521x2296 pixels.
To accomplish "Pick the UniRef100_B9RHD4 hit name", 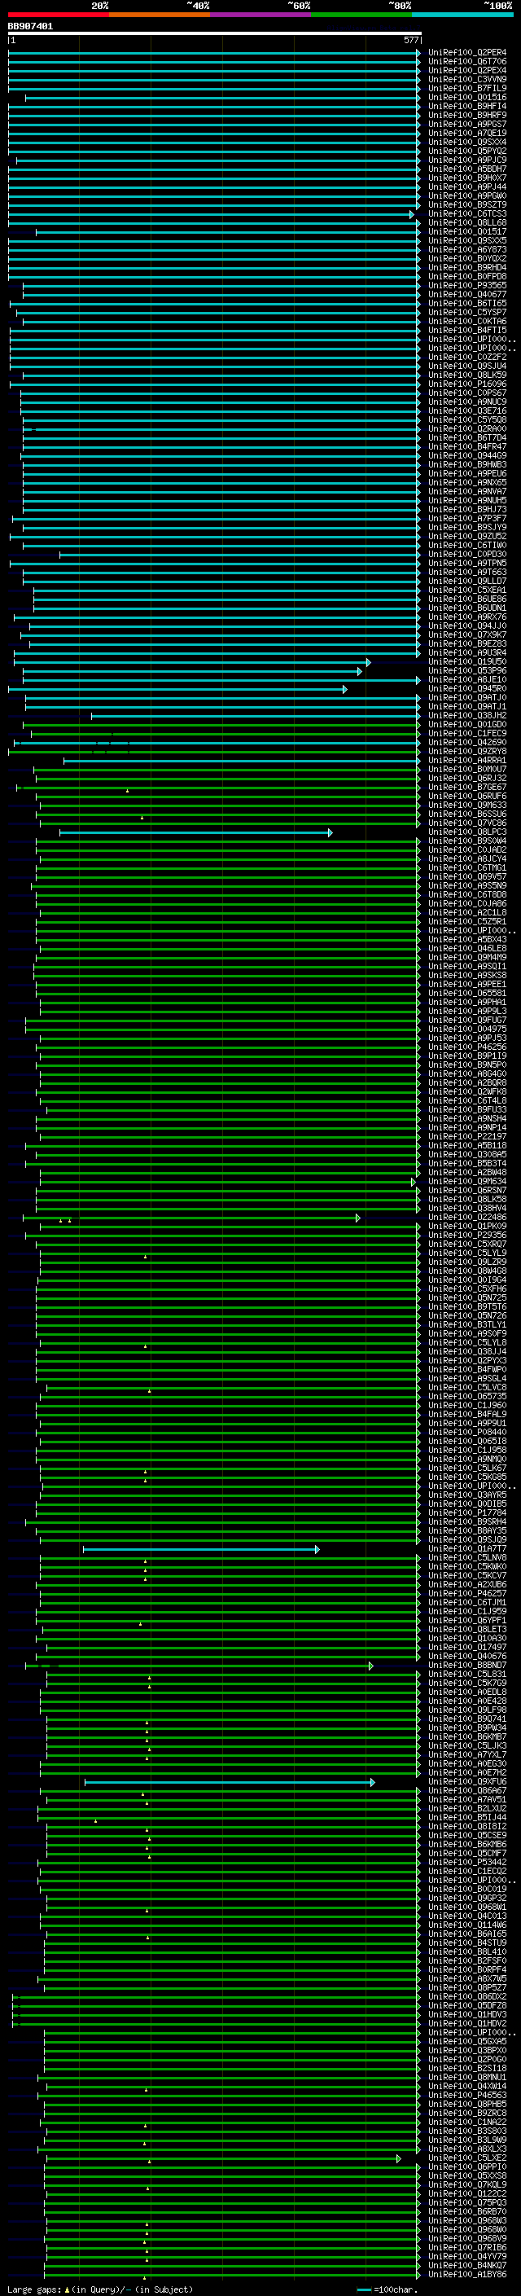I will [467, 267].
